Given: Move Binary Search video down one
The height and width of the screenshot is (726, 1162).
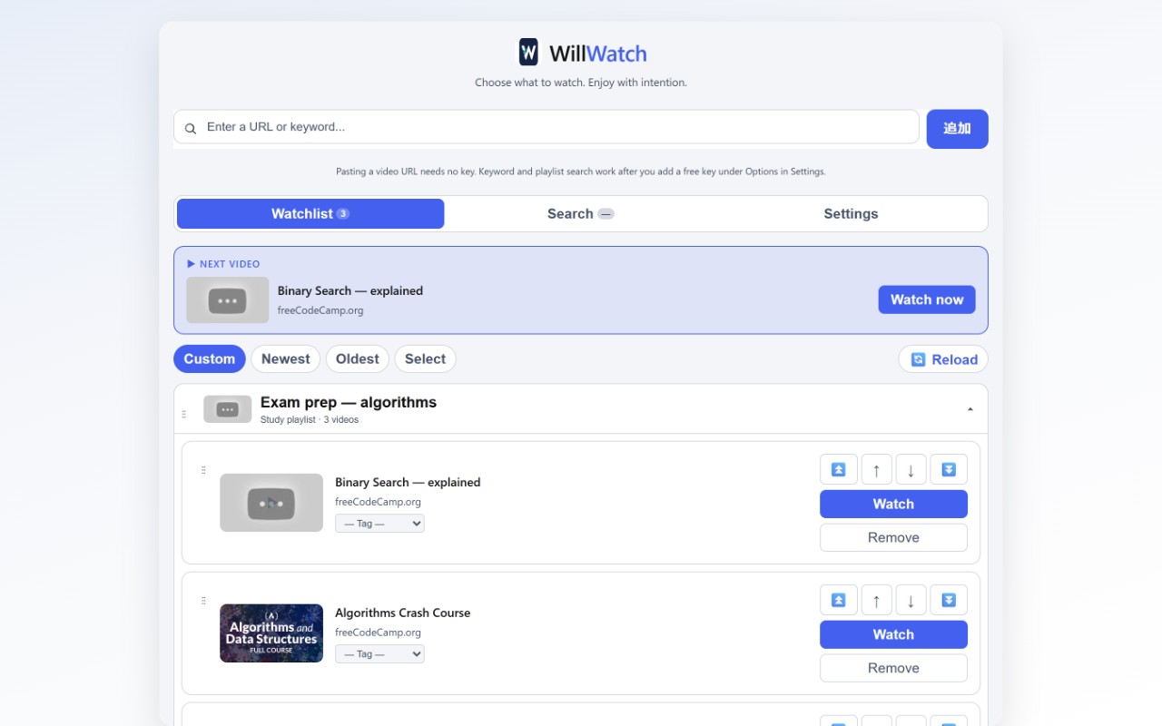Looking at the screenshot, I should pos(911,469).
